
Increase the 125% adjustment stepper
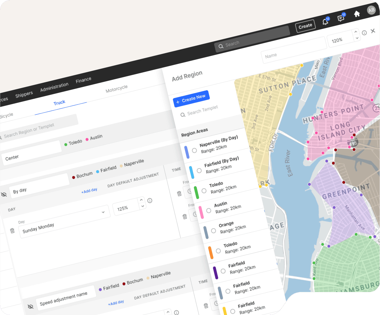tap(141, 200)
